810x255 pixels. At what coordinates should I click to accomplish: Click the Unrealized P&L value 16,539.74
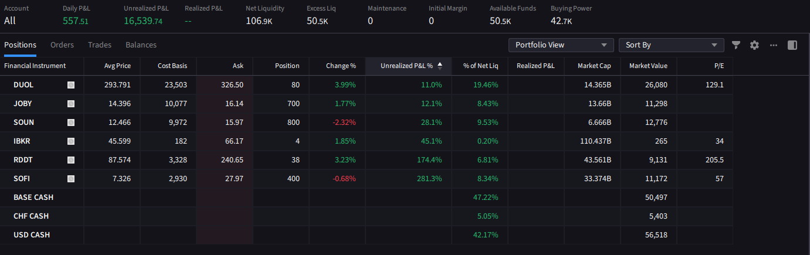pyautogui.click(x=143, y=21)
